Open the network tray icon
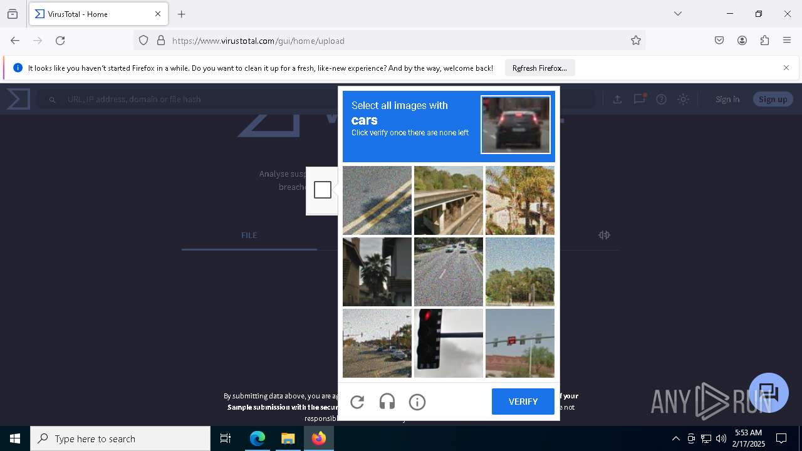802x451 pixels. pyautogui.click(x=706, y=438)
